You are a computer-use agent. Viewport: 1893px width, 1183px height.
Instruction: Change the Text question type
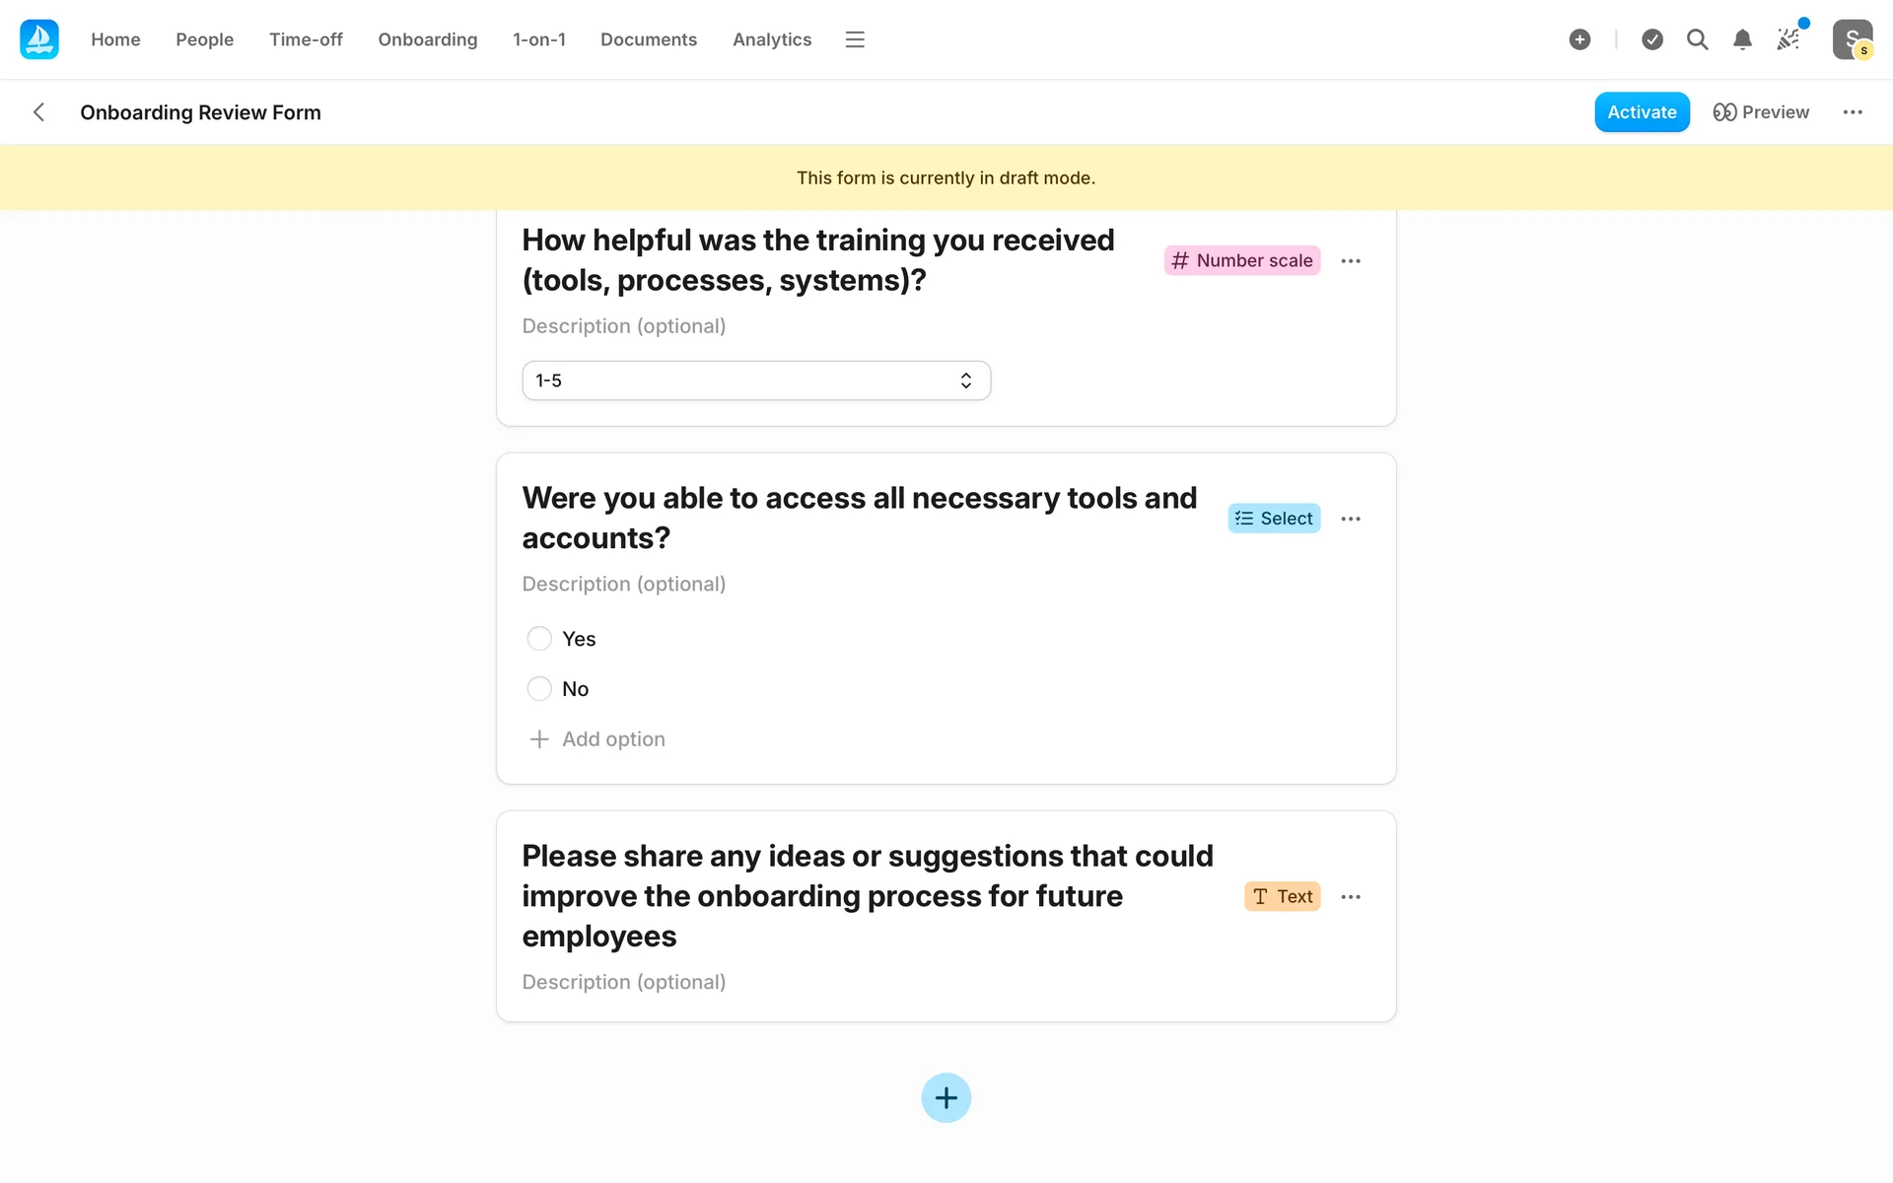tap(1282, 896)
